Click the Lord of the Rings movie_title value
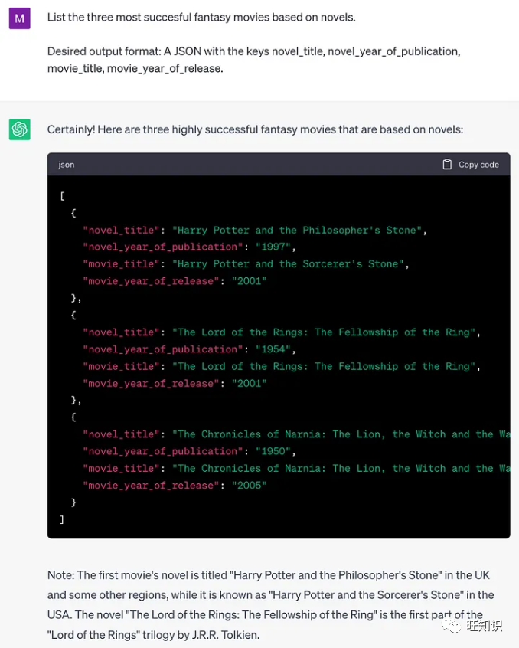The width and height of the screenshot is (519, 648). [x=323, y=367]
